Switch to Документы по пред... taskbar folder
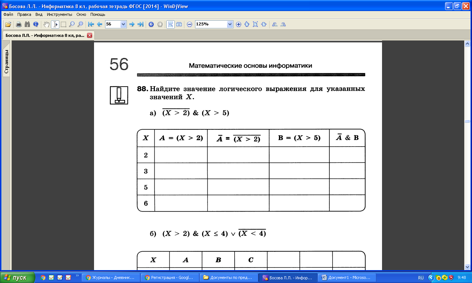This screenshot has width=472, height=283. 228,277
